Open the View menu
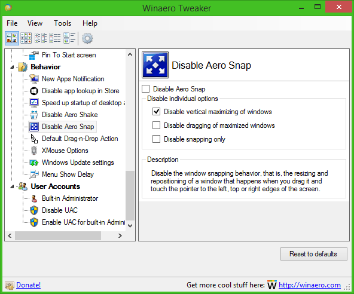Viewport: 354px width, 294px height. point(35,23)
